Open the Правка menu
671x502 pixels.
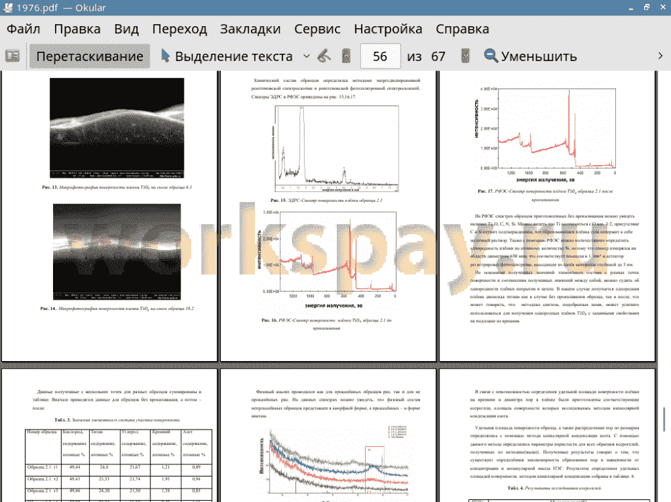pos(77,29)
